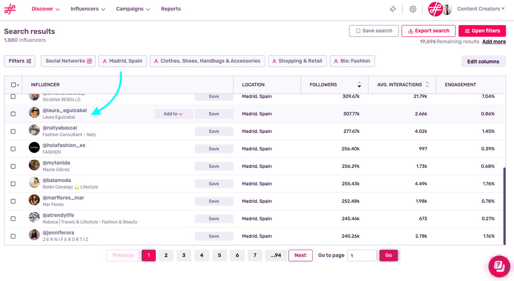Open the Campaigns menu

133,9
